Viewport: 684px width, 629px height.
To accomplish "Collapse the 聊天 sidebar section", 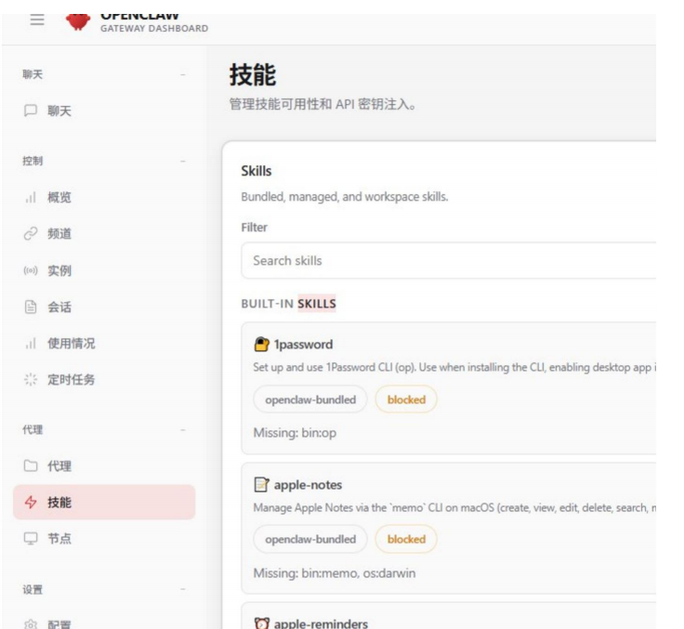I will pos(183,74).
